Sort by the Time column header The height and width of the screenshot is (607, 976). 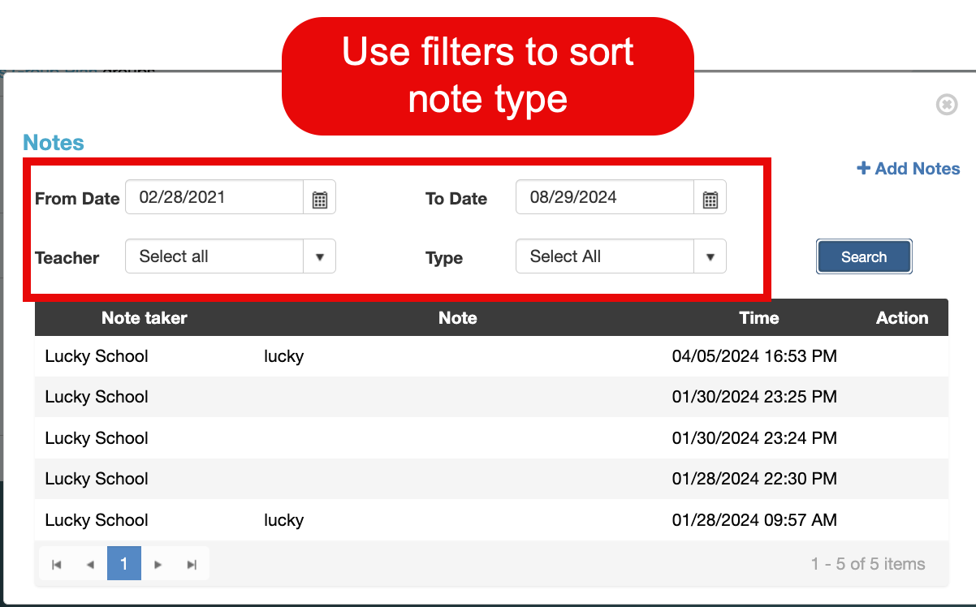click(759, 318)
